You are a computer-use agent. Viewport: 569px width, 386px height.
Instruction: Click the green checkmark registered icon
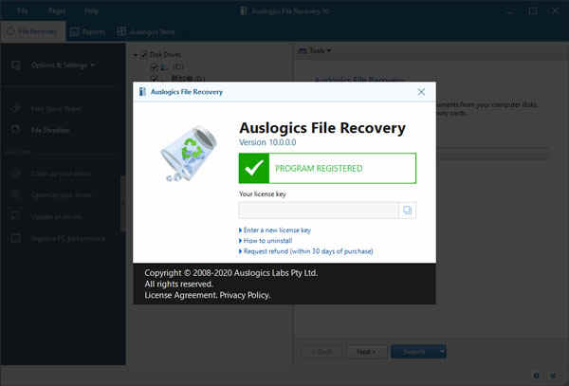254,168
